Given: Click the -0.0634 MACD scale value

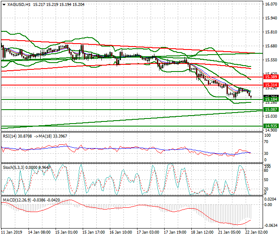Looking at the screenshot, I should point(271,226).
